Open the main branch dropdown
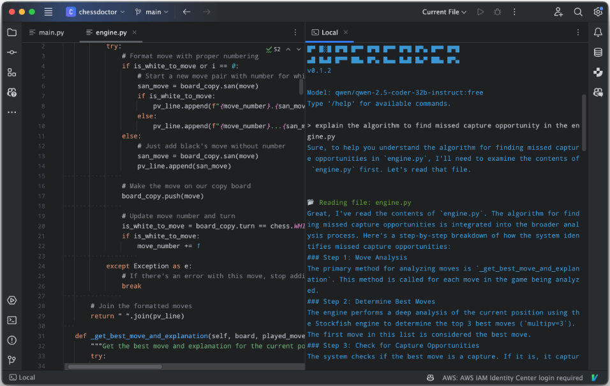610x386 pixels. point(152,12)
